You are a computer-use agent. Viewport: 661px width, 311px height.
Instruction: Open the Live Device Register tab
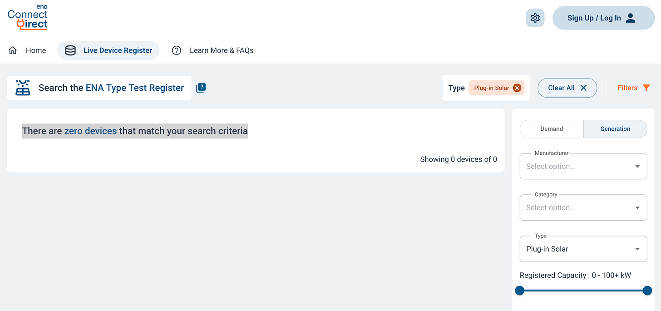(109, 50)
